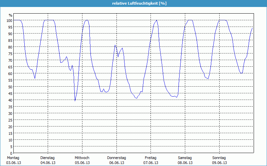Click the date label '03.06.13'
Image resolution: width=267 pixels, height=166 pixels.
coord(13,163)
